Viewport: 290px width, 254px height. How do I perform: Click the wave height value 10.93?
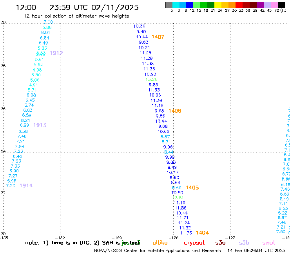pyautogui.click(x=150, y=74)
